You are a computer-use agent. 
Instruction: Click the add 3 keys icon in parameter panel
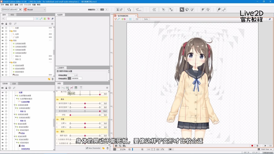point(67,88)
